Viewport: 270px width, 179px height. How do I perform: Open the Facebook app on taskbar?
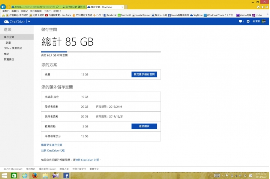(66, 175)
